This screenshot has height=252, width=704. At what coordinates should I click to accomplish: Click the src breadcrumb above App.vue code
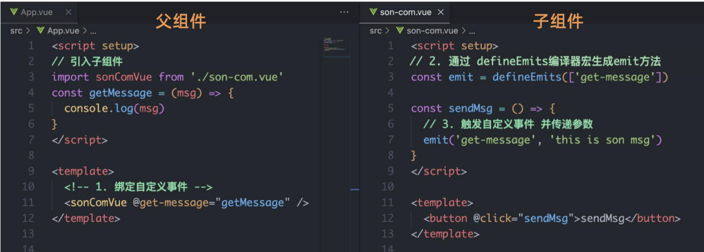click(x=16, y=31)
